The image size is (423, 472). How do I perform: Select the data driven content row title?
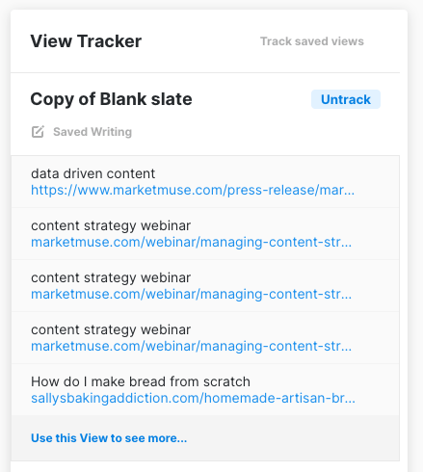coord(93,173)
